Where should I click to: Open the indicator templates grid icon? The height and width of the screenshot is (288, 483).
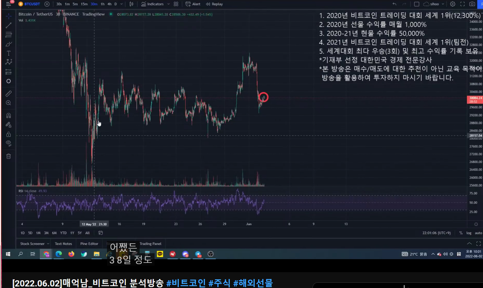[176, 4]
